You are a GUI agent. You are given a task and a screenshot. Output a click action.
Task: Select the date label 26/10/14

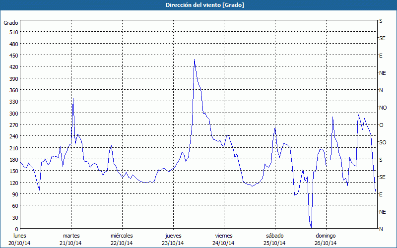pos(326,243)
